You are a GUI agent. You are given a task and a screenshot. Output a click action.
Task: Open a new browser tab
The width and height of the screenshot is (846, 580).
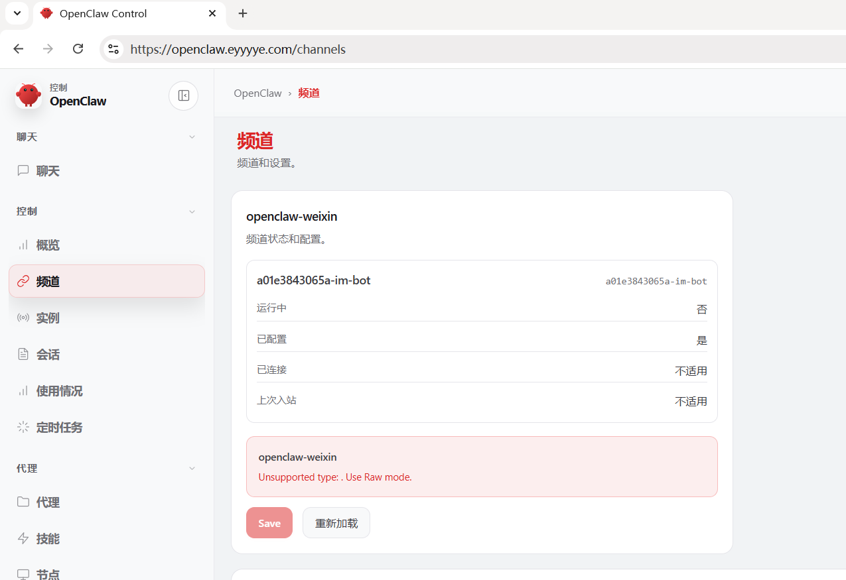(243, 13)
